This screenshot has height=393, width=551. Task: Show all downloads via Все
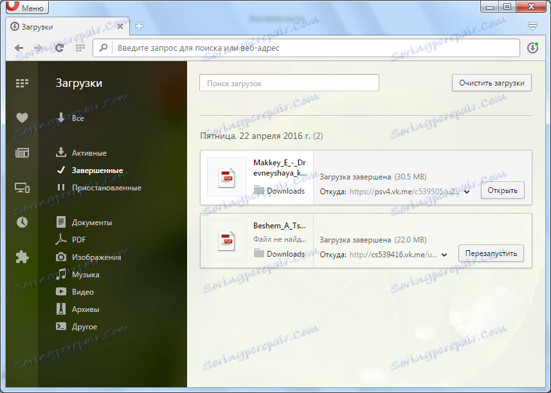[x=70, y=118]
